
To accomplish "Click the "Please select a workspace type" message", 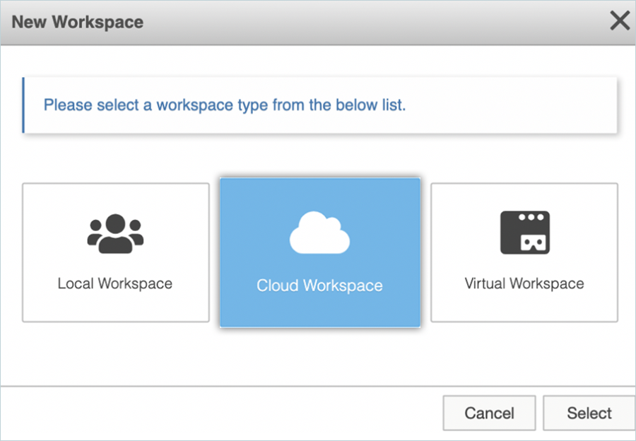I will [x=225, y=105].
